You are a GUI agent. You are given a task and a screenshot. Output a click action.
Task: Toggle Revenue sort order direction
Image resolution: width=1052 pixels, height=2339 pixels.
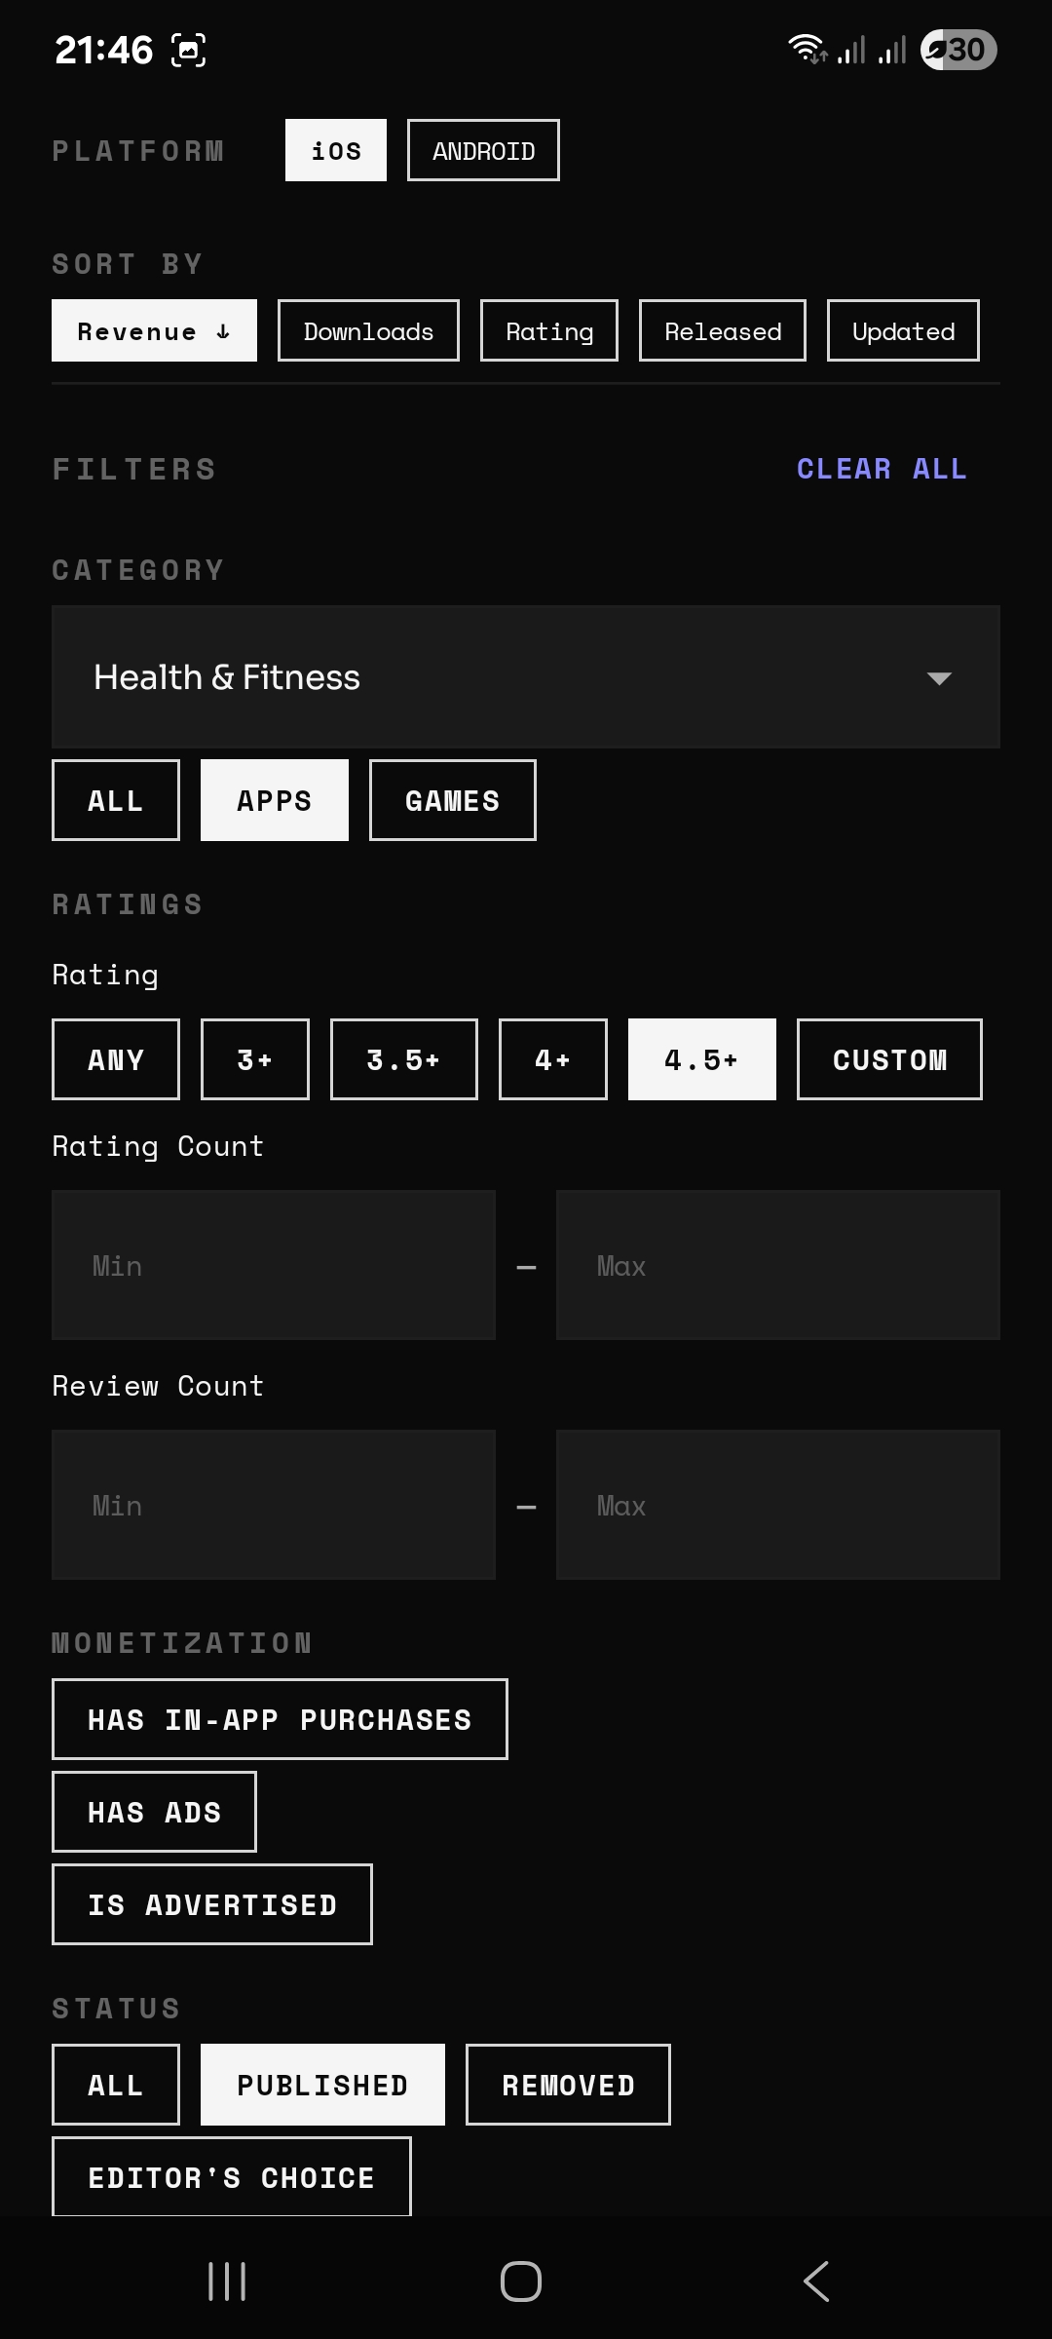[153, 330]
